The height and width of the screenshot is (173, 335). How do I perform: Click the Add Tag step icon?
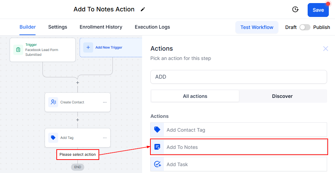pyautogui.click(x=53, y=138)
